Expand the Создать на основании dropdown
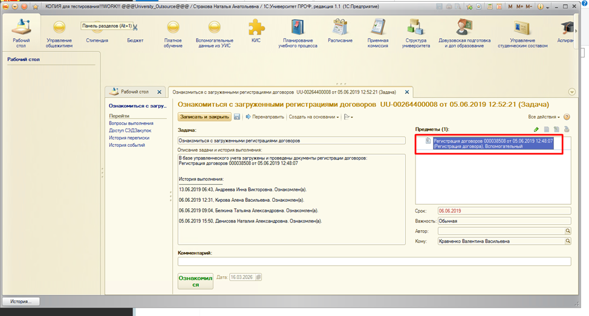The image size is (589, 316). click(x=313, y=117)
